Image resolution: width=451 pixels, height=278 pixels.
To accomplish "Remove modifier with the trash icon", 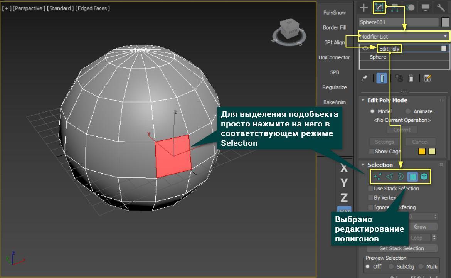I will click(x=411, y=78).
